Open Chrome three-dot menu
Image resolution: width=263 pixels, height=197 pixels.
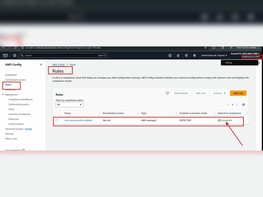[258, 47]
